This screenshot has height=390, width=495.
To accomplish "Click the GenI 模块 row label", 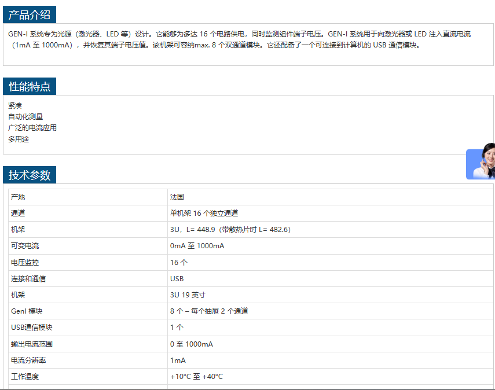I will (27, 311).
